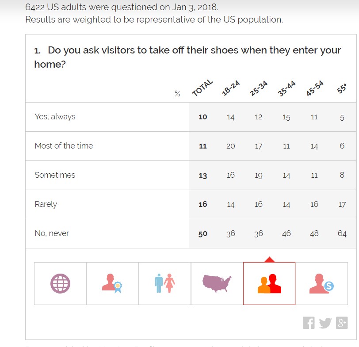The image size is (359, 347).
Task: Switch to the male and female gender breakdown icon
Action: tap(165, 283)
